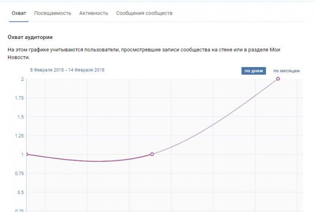Click the middle data point at value 1
The width and height of the screenshot is (315, 212).
point(152,154)
